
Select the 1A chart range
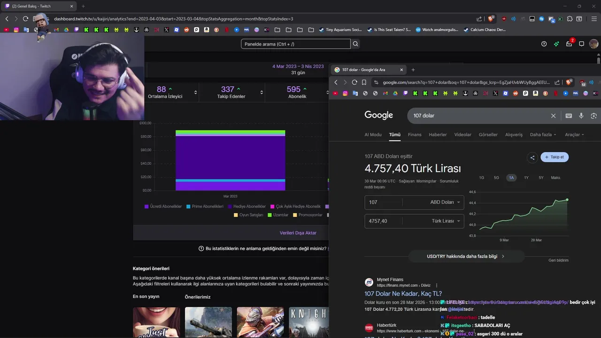point(511,178)
